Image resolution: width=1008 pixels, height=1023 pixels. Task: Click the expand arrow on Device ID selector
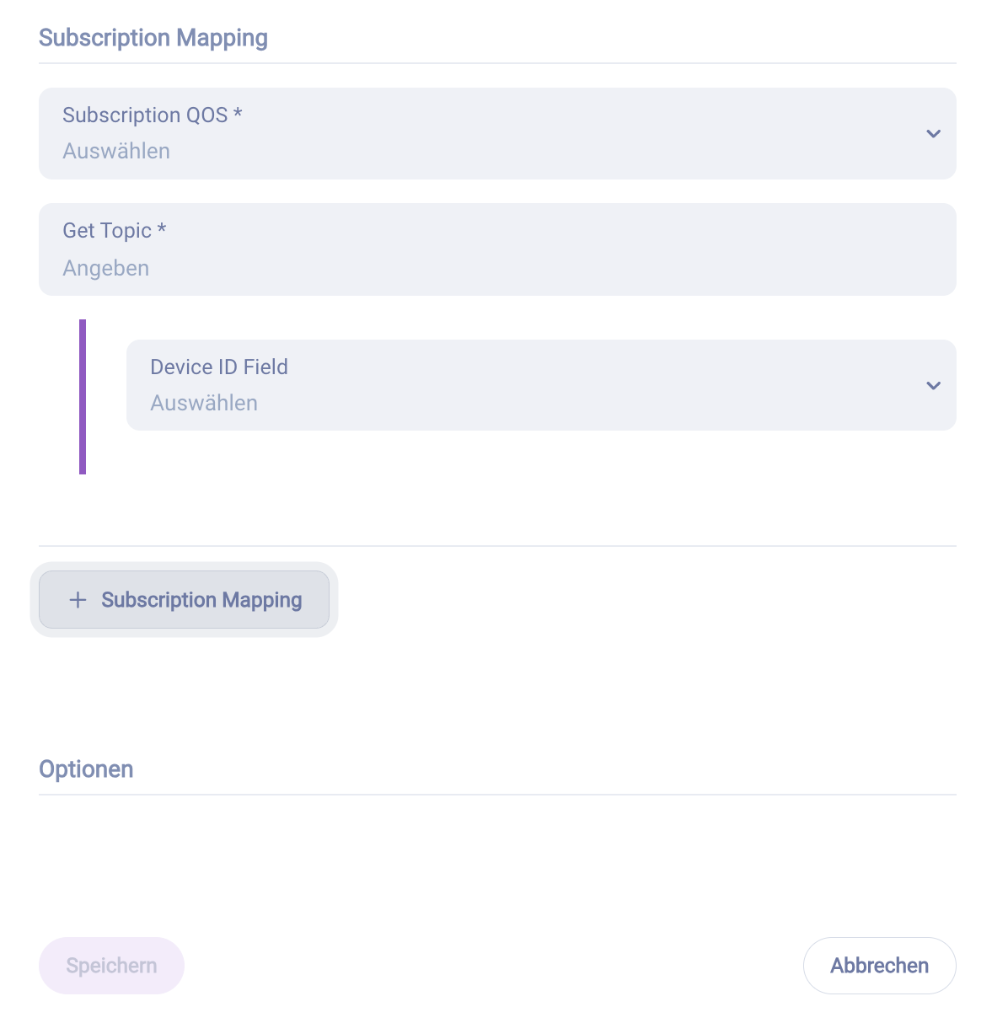point(933,385)
